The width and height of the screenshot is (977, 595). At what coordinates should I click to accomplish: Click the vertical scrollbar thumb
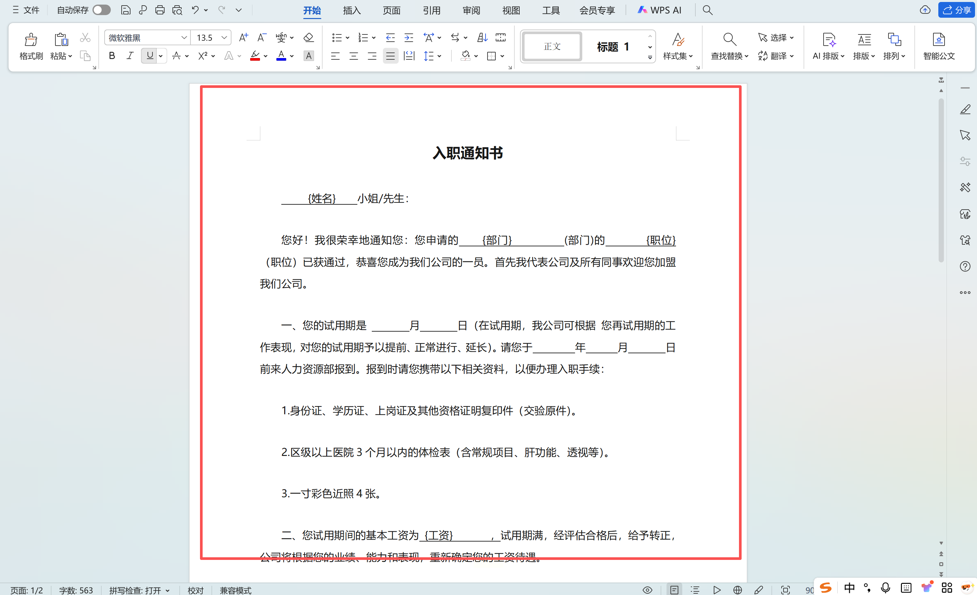pos(941,180)
